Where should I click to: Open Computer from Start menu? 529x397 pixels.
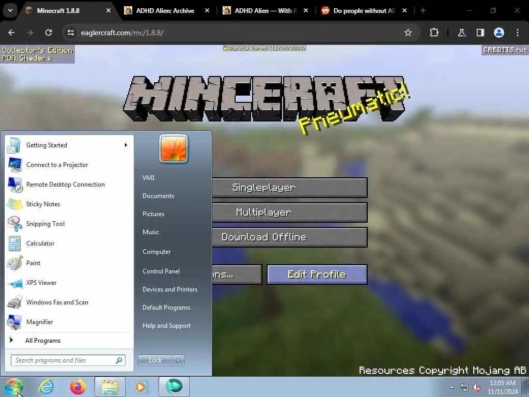pyautogui.click(x=157, y=252)
